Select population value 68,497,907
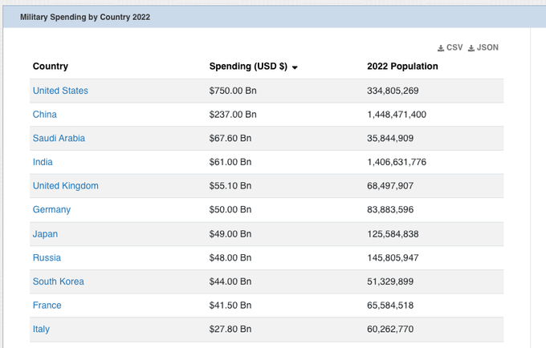The width and height of the screenshot is (546, 348). 390,186
